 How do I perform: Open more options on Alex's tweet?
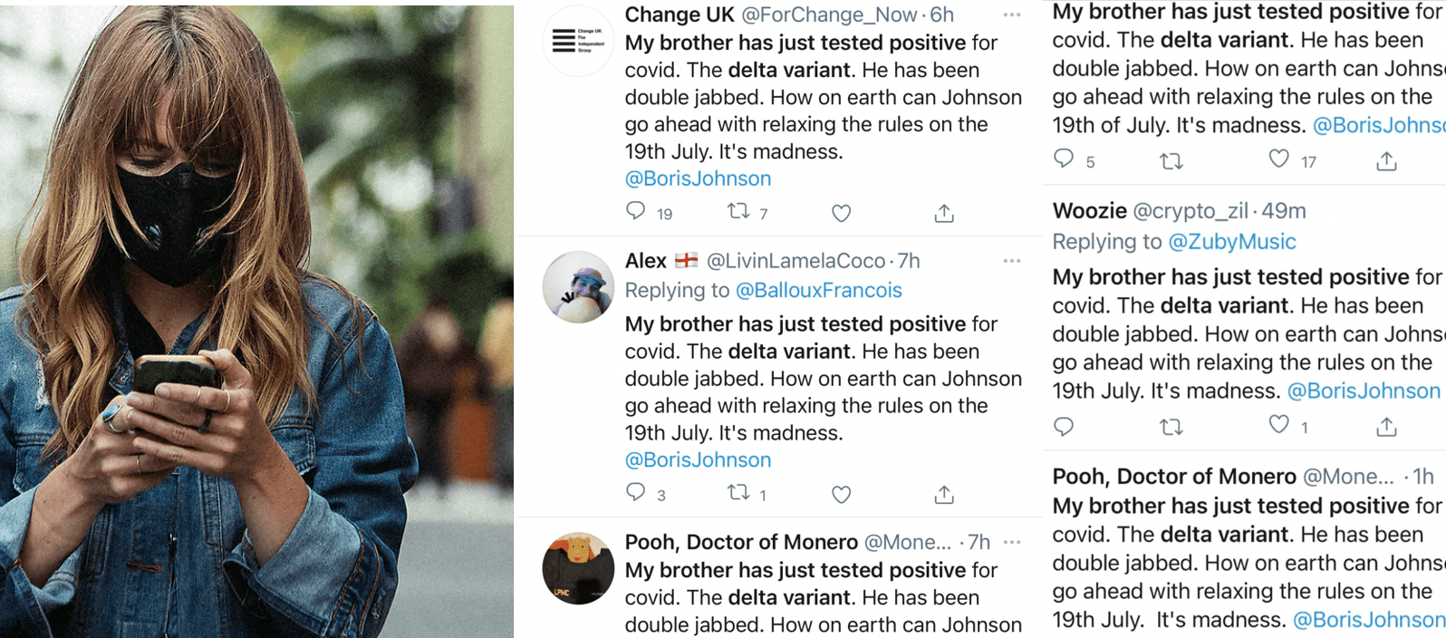pos(1012,261)
